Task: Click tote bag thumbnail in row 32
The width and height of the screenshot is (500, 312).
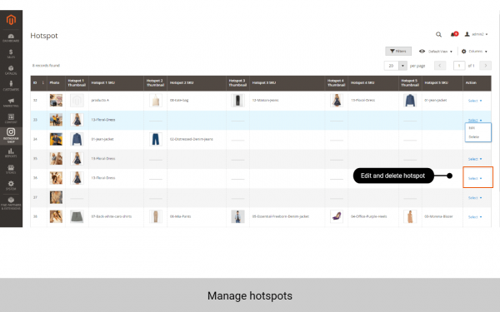Action: [x=156, y=101]
